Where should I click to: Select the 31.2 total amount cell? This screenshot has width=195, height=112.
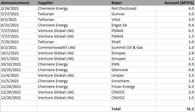point(175,109)
